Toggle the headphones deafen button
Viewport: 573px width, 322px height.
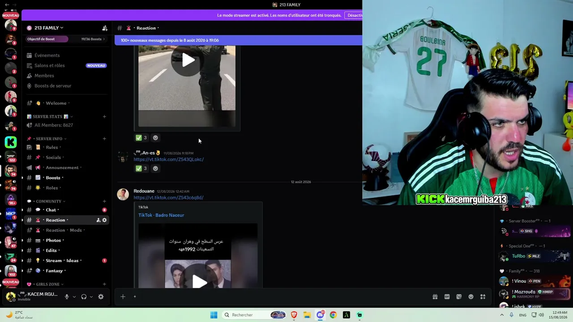(x=84, y=297)
